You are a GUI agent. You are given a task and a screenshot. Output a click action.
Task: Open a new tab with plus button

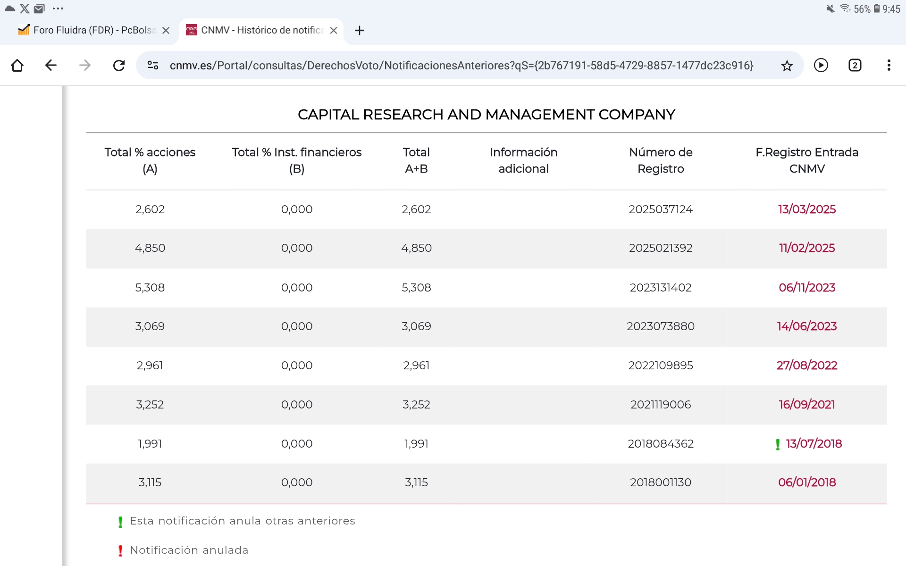click(x=360, y=31)
